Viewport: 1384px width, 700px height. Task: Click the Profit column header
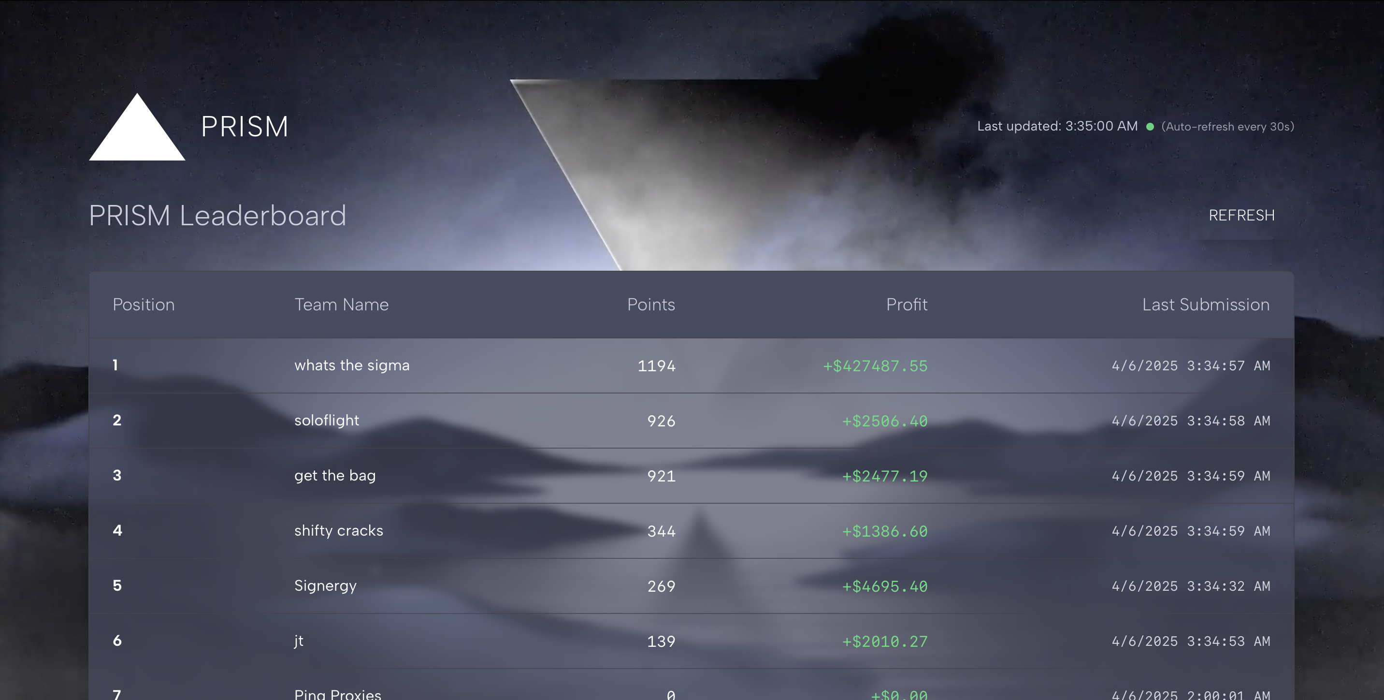907,305
